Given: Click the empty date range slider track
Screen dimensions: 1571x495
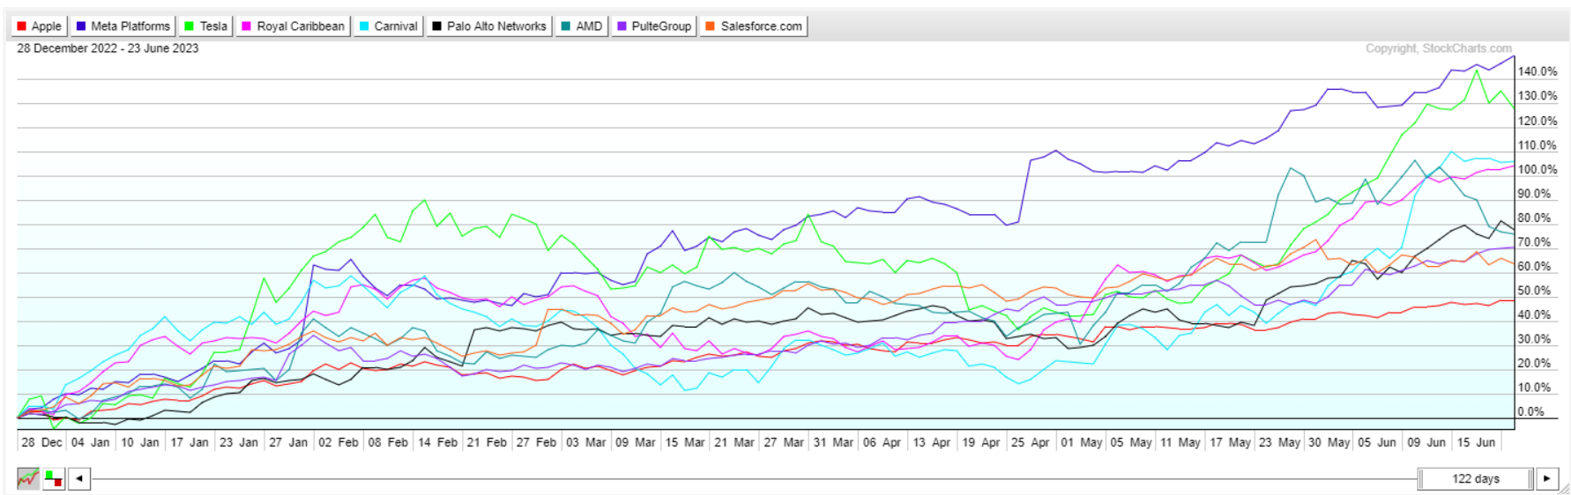Looking at the screenshot, I should click(749, 479).
